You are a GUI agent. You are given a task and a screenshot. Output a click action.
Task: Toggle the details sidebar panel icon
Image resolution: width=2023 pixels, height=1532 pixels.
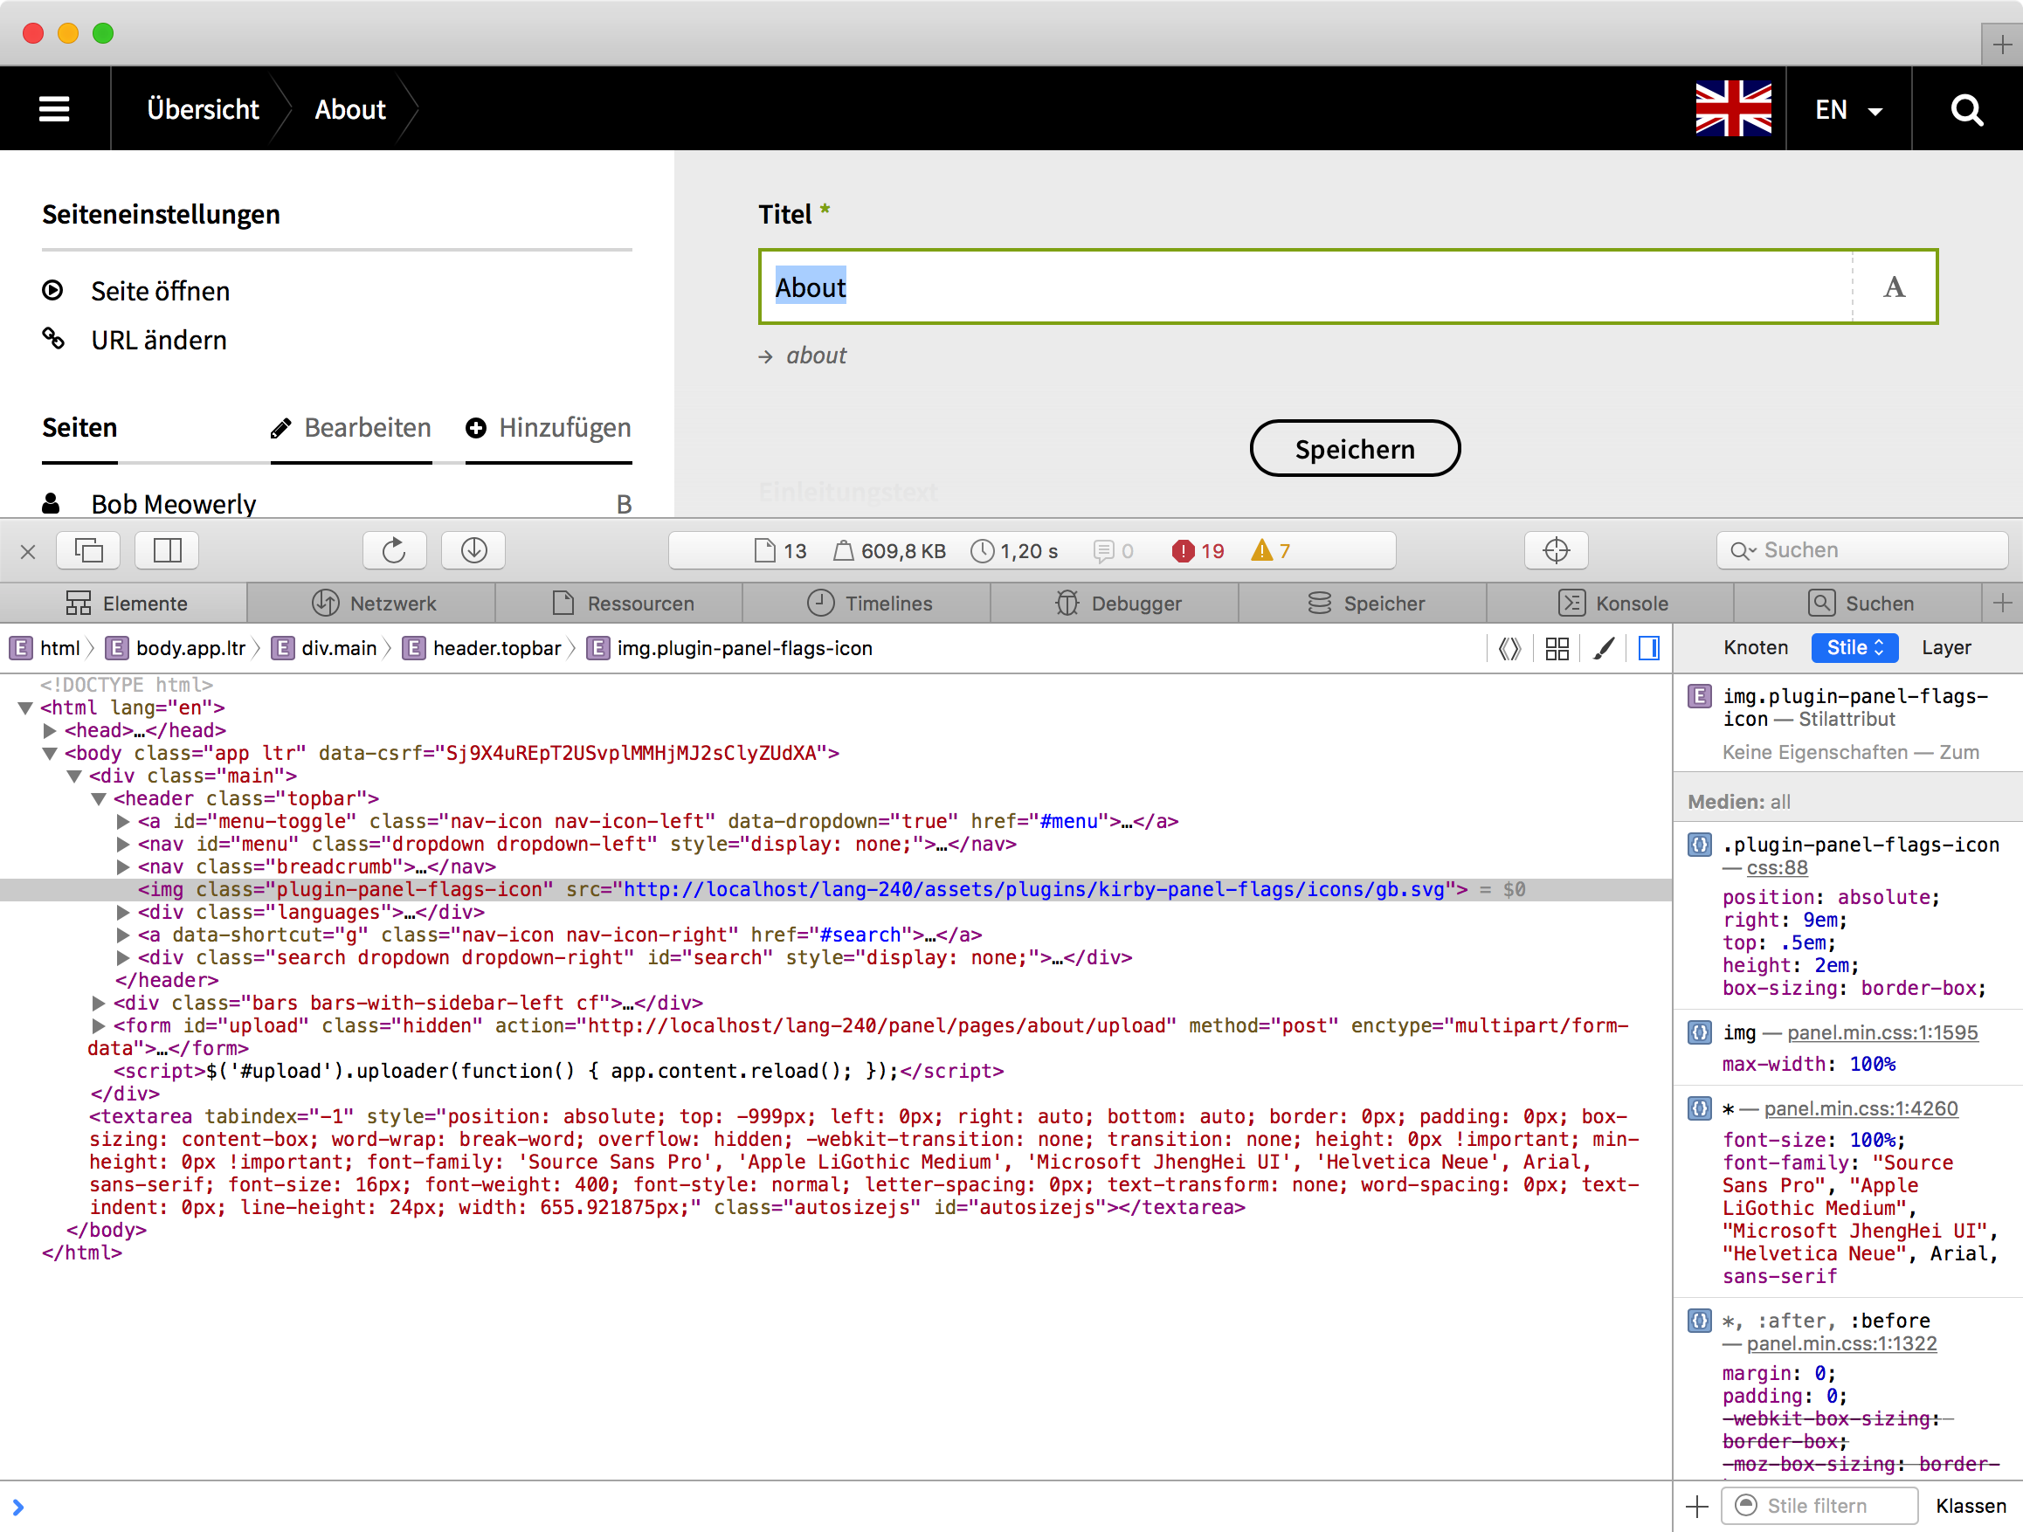1649,648
